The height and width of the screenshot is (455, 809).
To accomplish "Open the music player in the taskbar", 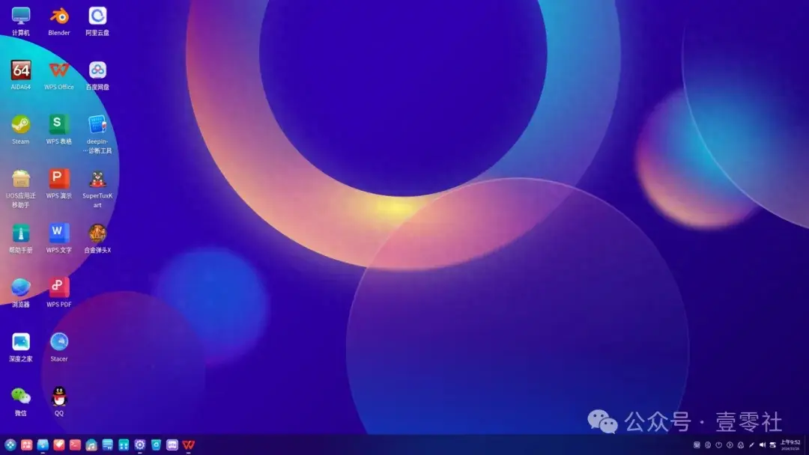I will coord(91,445).
